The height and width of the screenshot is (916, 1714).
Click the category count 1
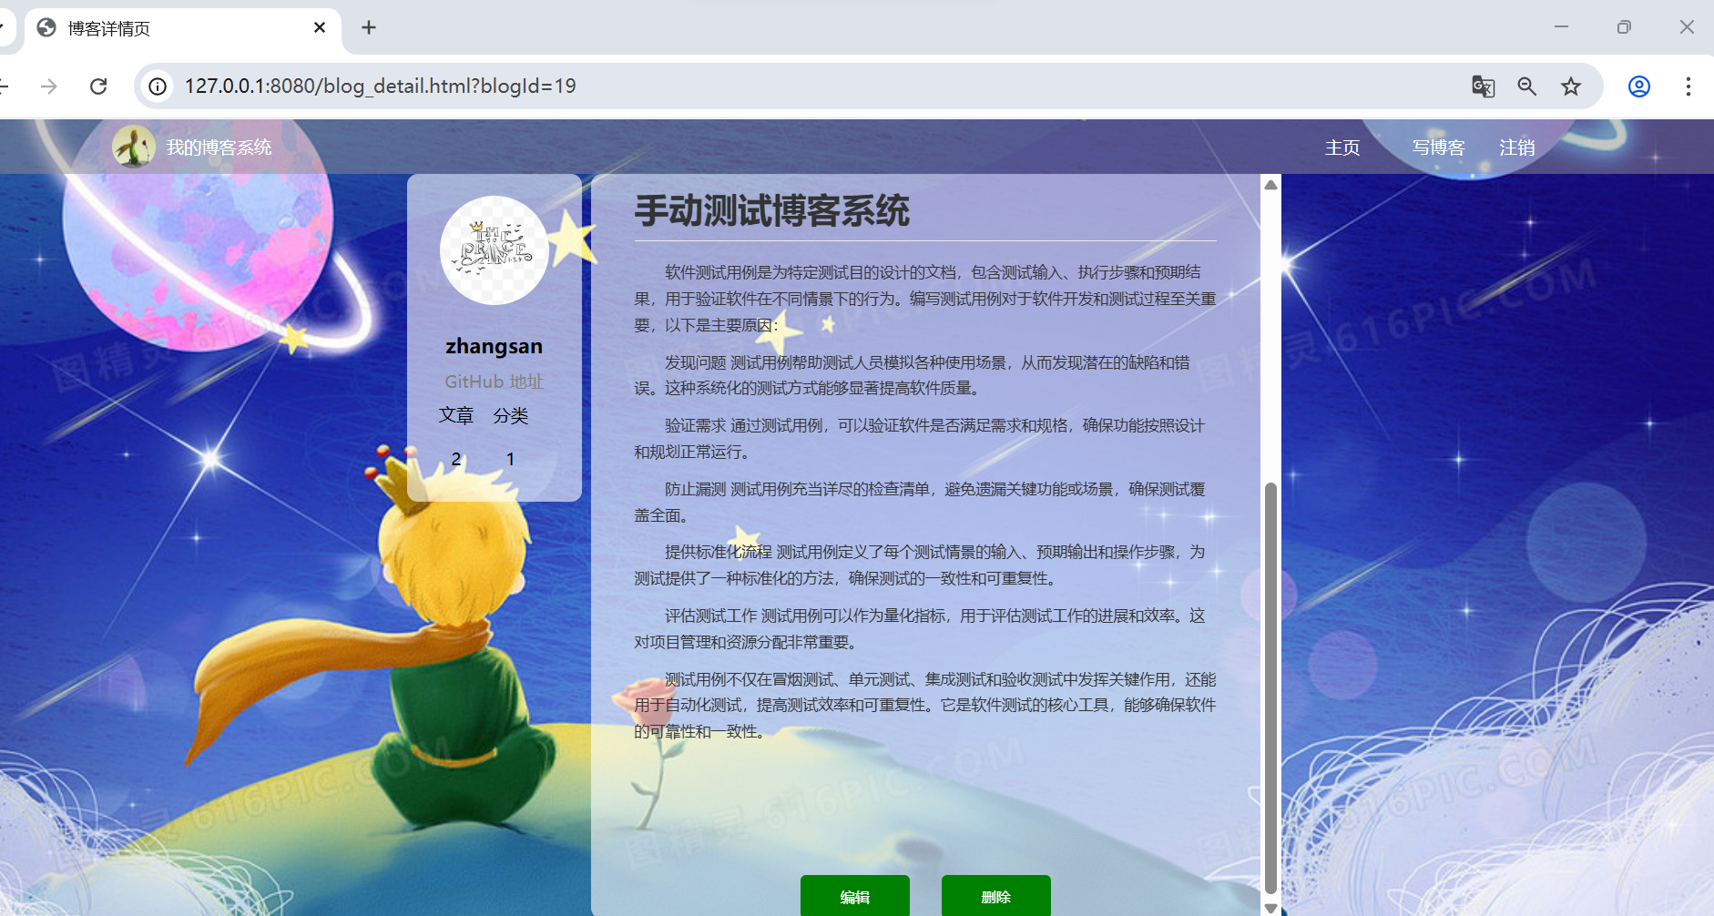coord(511,459)
